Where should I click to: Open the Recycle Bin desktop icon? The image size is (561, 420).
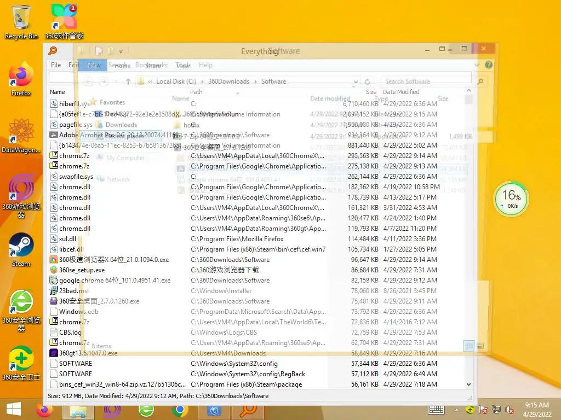pos(21,22)
